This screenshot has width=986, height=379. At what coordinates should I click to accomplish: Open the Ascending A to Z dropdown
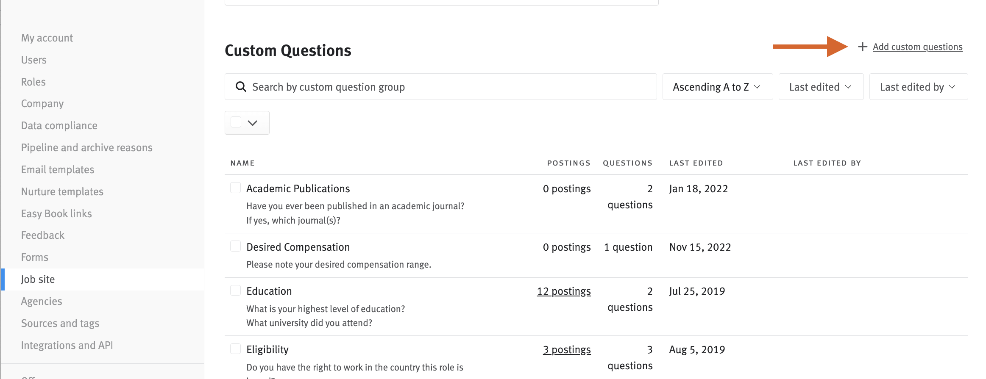tap(717, 87)
